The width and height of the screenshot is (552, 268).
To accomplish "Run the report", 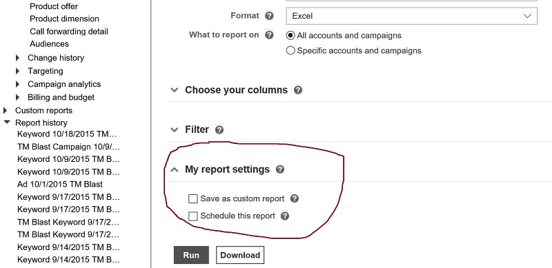I will click(191, 255).
